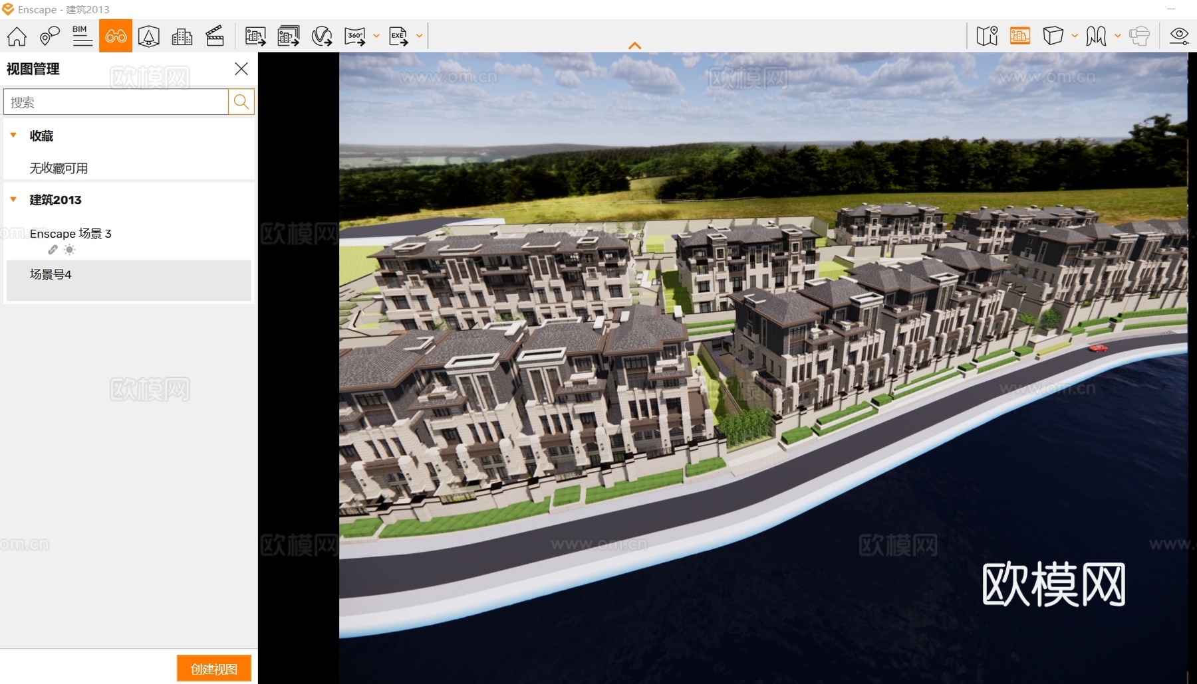Click link icon under Enscape 场景 3
Viewport: 1197px width, 684px height.
coord(53,250)
